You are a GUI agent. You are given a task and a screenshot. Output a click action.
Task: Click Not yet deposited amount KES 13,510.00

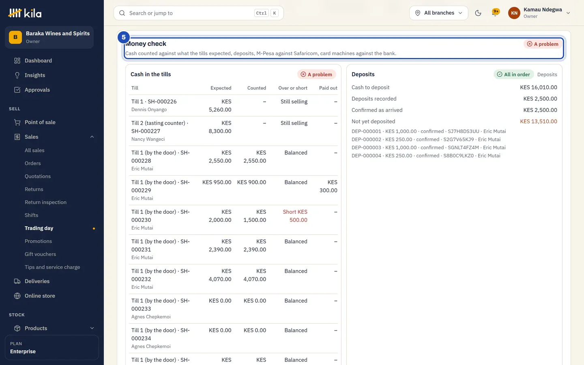pos(539,121)
